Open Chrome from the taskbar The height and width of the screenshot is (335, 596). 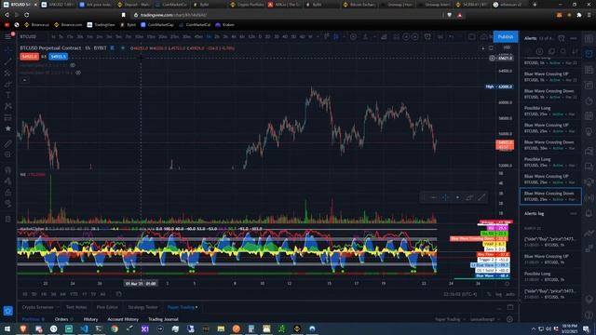pos(115,328)
